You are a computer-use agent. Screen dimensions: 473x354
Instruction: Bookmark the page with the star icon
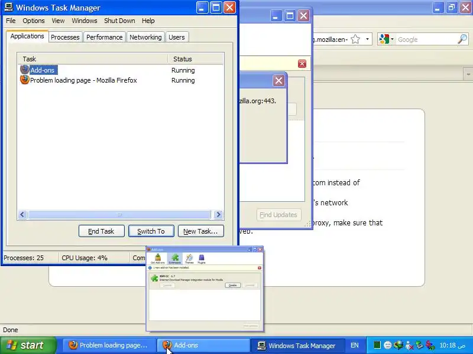[356, 39]
